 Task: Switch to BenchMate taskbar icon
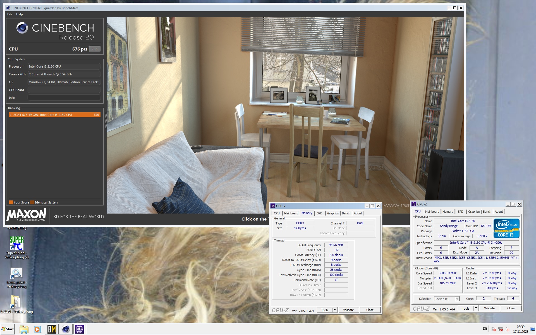[x=52, y=329]
